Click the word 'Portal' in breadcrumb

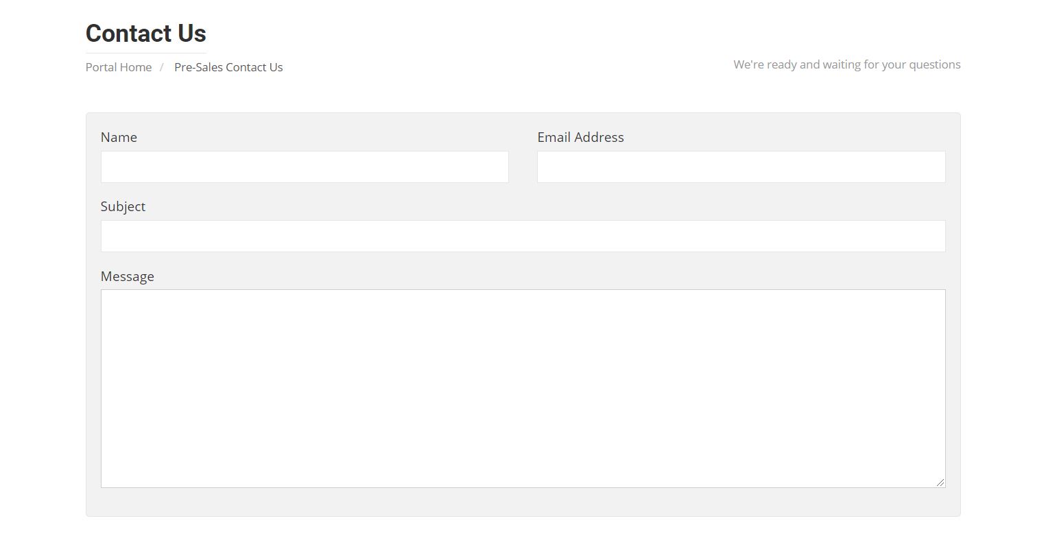pyautogui.click(x=101, y=67)
